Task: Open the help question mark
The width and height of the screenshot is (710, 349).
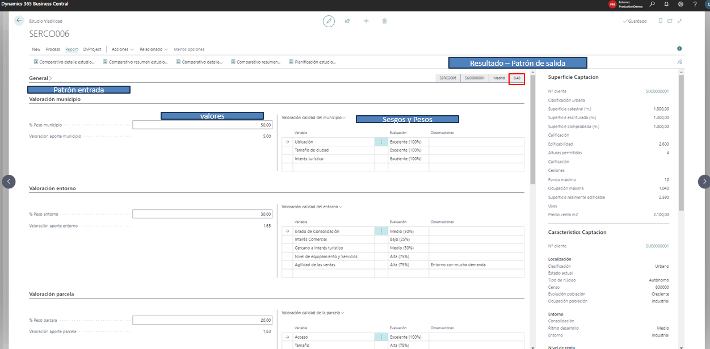Action: (x=695, y=4)
